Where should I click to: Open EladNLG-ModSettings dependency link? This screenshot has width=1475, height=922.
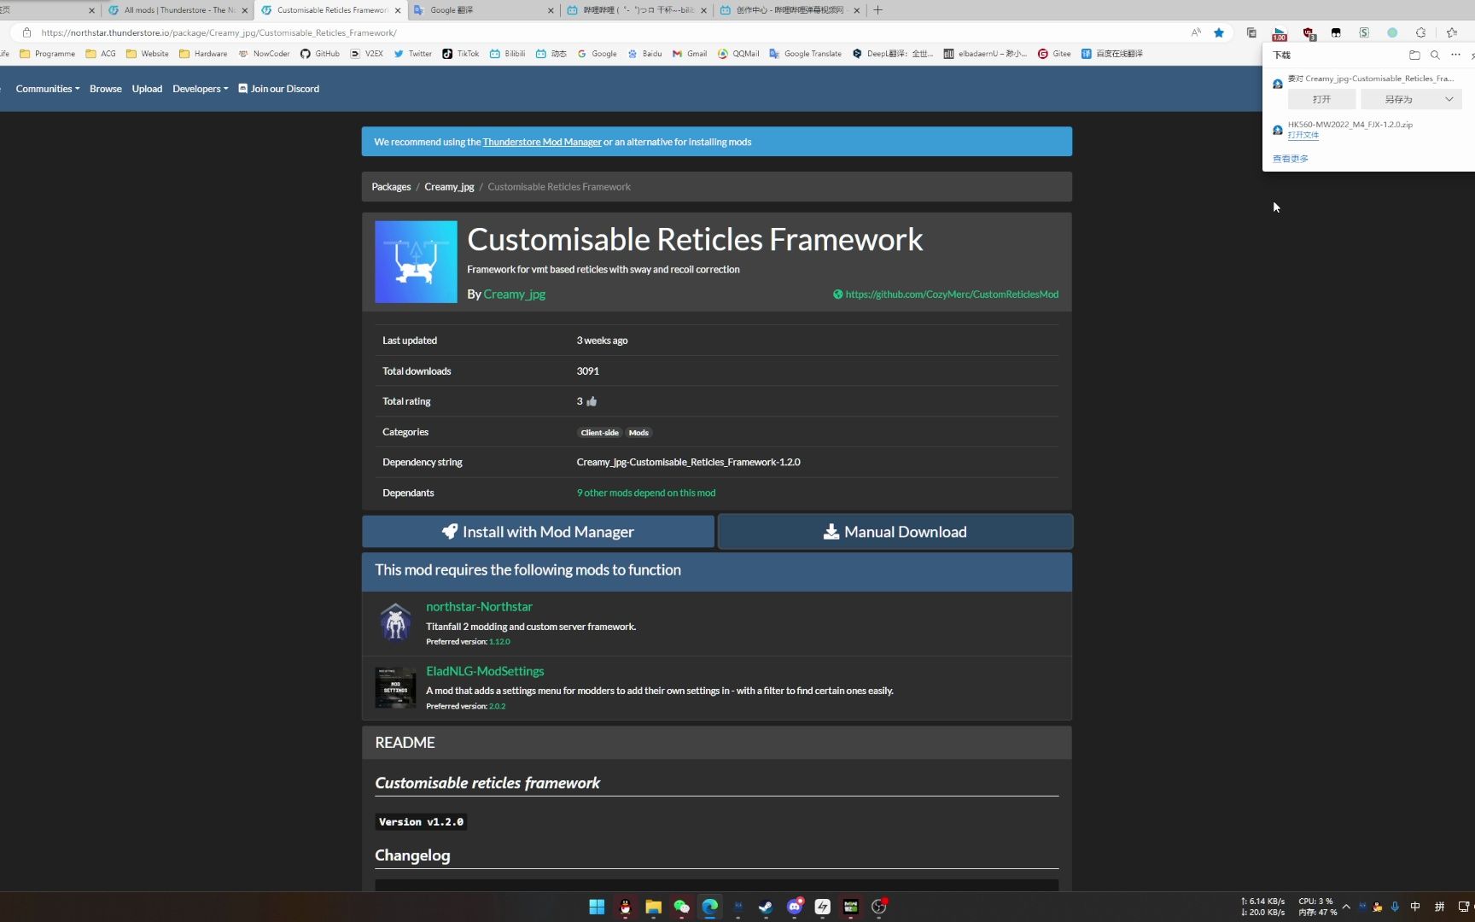coord(485,671)
